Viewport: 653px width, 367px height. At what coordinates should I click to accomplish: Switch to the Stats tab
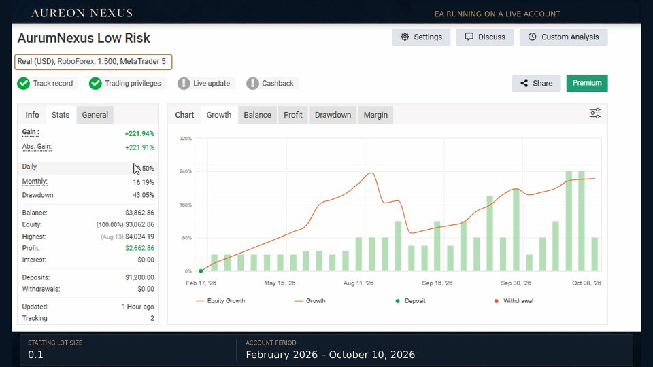61,115
